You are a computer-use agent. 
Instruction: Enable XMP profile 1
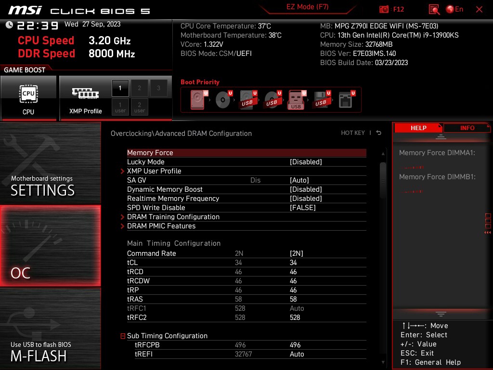(x=120, y=88)
